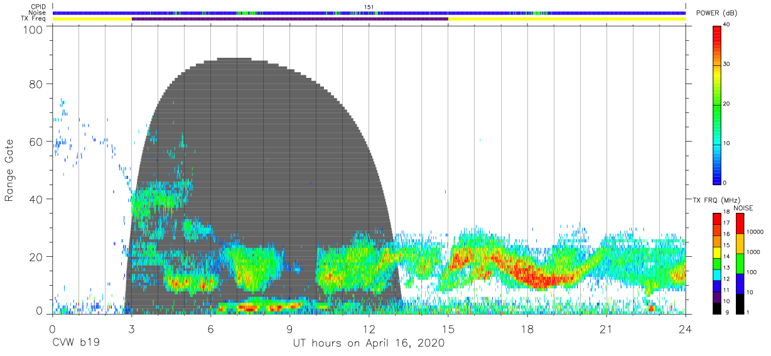
Task: Click the blue Noise strip at the top
Action: click(369, 13)
